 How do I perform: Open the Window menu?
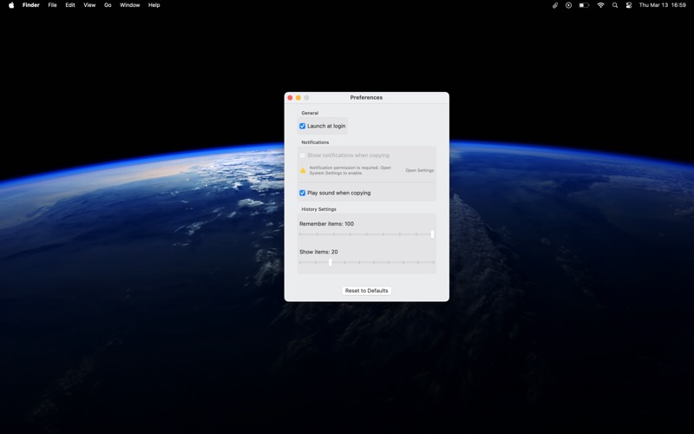tap(129, 5)
